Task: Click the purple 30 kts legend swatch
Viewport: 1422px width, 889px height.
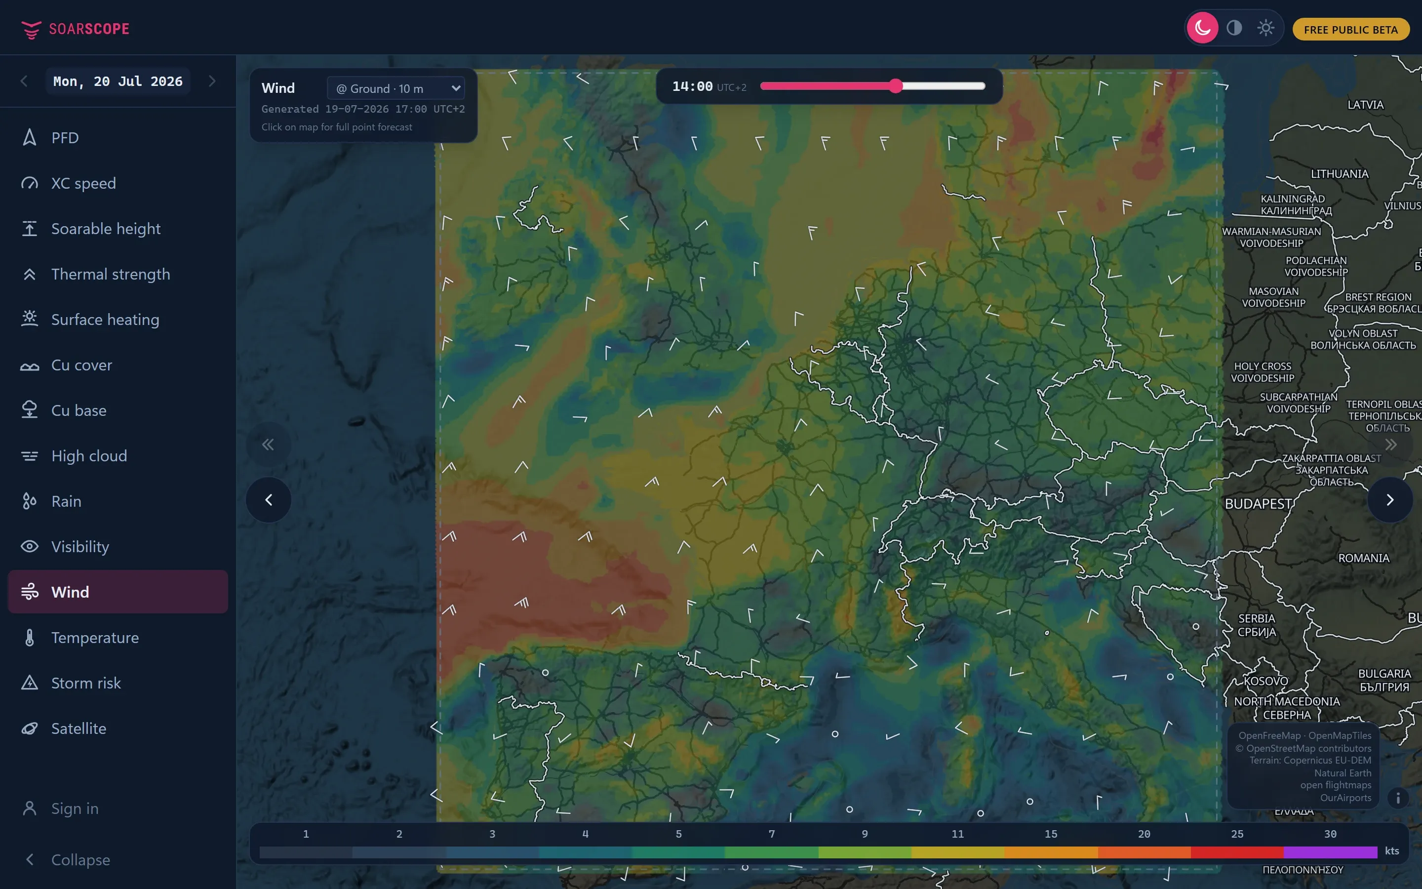Action: point(1330,852)
